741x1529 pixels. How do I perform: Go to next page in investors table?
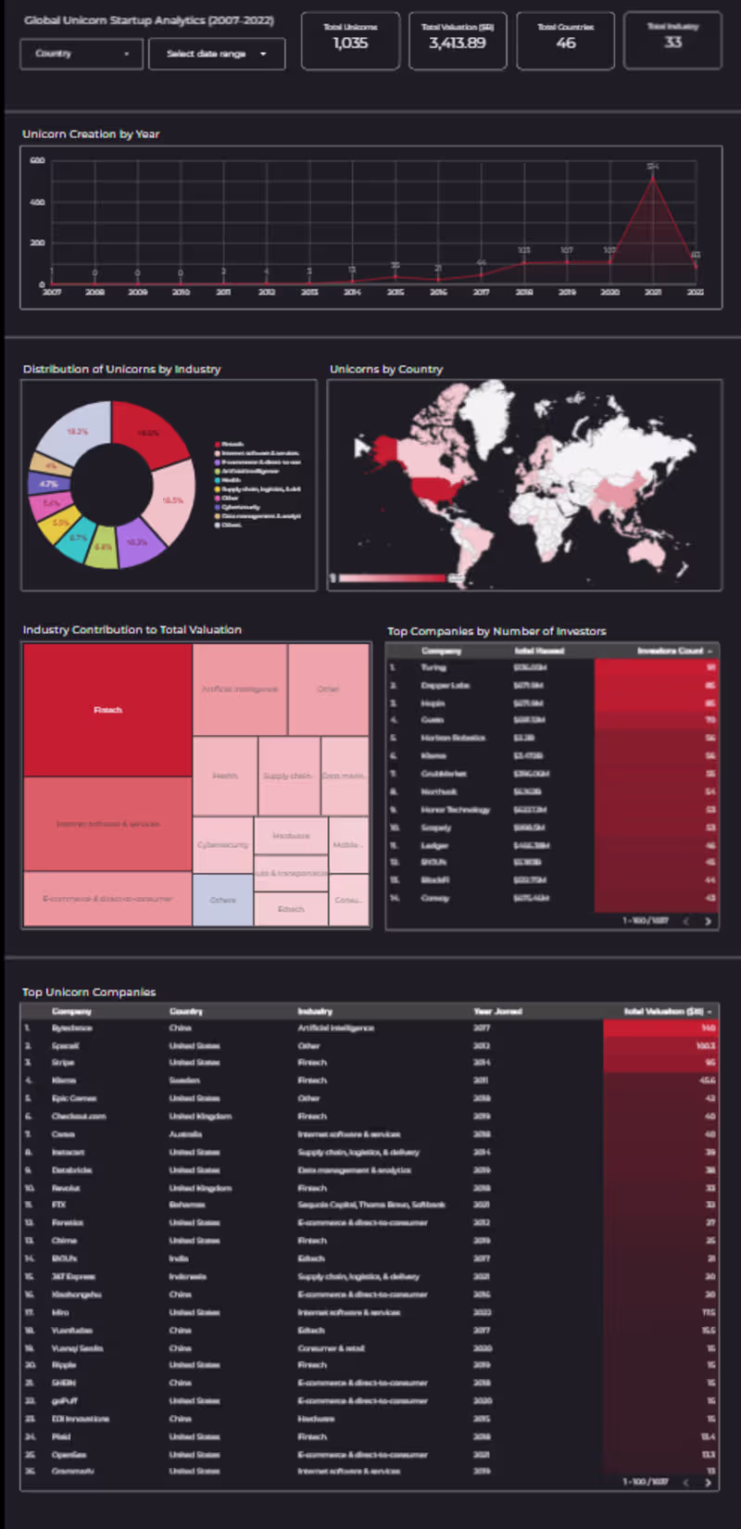[708, 921]
